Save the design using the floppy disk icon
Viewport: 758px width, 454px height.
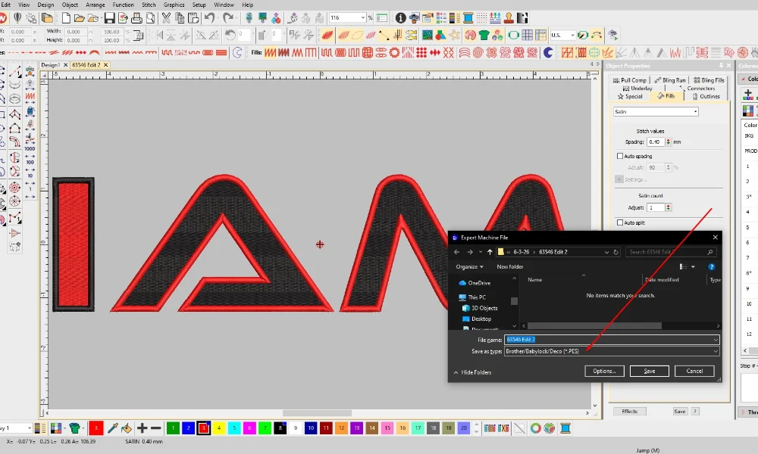(x=110, y=18)
